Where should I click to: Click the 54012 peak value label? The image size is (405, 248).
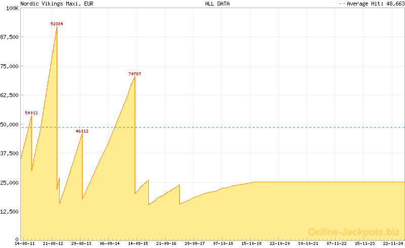click(x=31, y=113)
